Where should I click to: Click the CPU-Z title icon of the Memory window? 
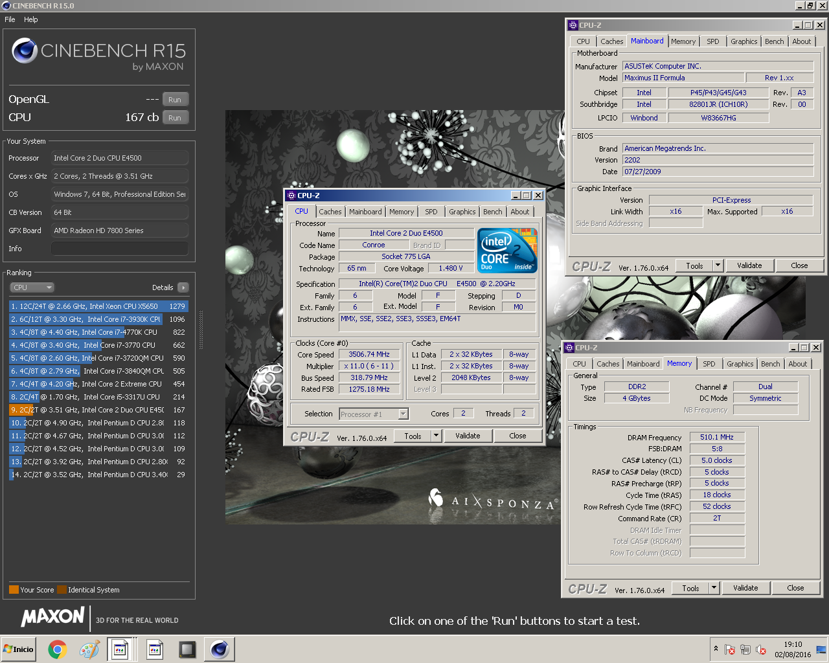coord(569,348)
